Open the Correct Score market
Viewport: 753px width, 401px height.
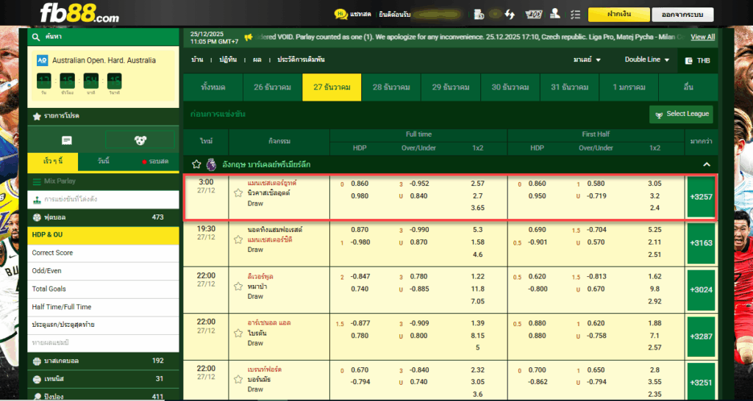click(103, 253)
